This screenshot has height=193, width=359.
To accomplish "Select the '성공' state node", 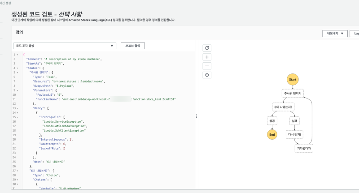I will 272,120.
